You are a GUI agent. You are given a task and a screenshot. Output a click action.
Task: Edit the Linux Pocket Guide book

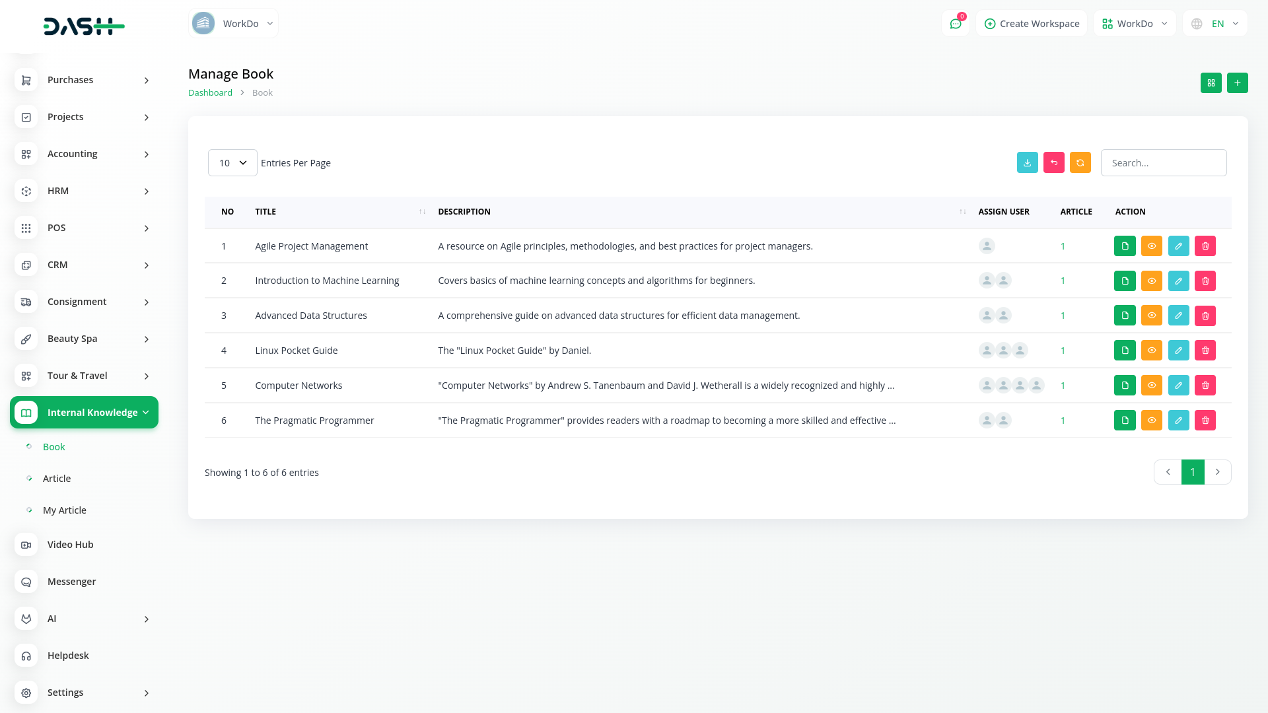(1178, 351)
